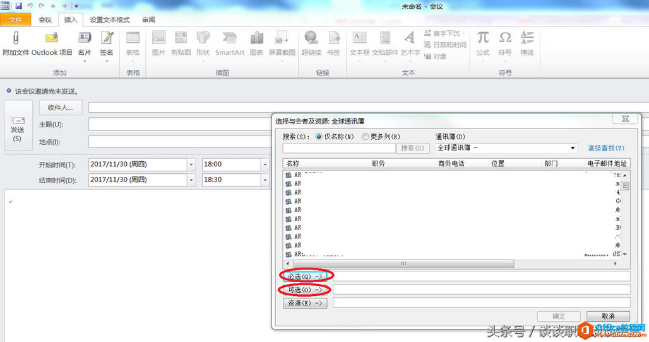649x342 pixels.
Task: Click the Clip Art (剪贴画) icon
Action: pyautogui.click(x=181, y=38)
